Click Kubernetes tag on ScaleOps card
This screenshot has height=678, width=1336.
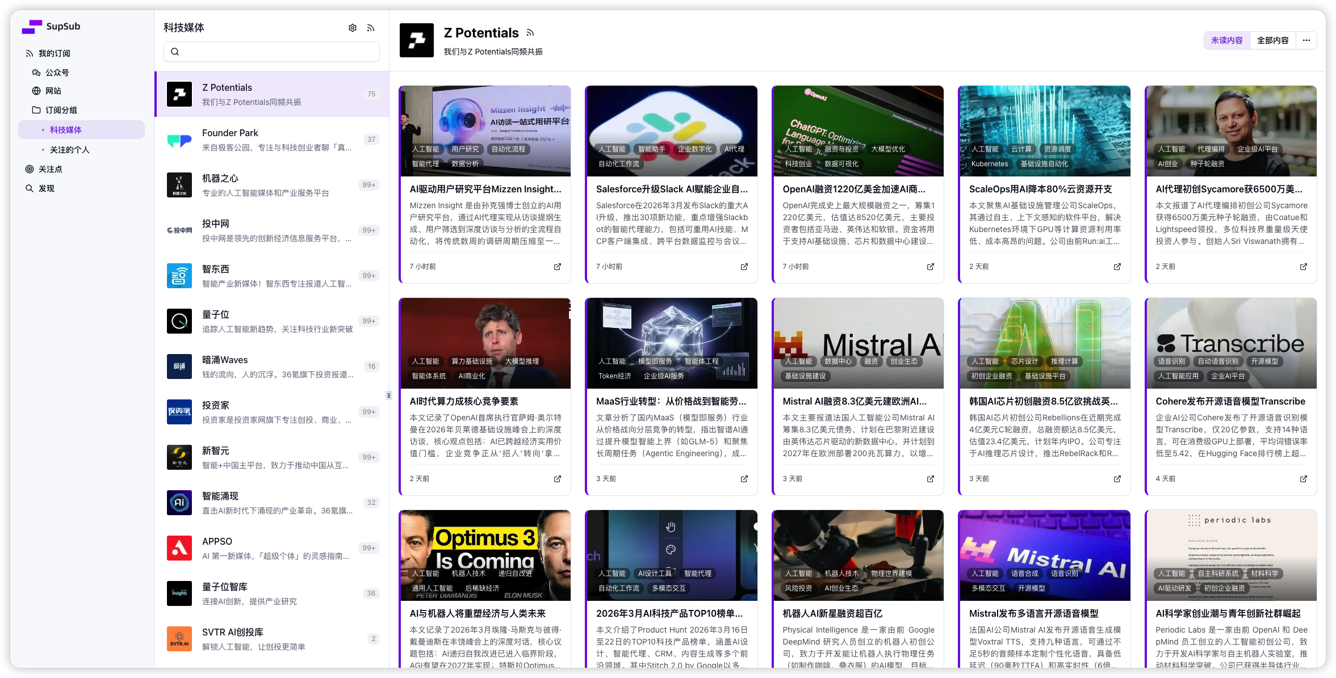990,164
